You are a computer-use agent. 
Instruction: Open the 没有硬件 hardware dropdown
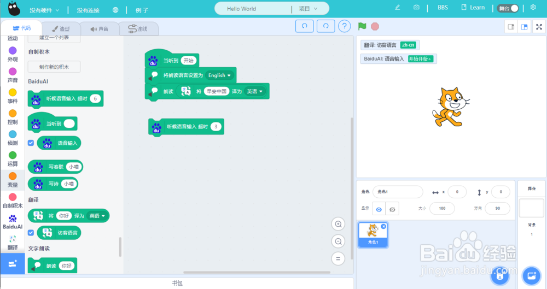tap(44, 10)
